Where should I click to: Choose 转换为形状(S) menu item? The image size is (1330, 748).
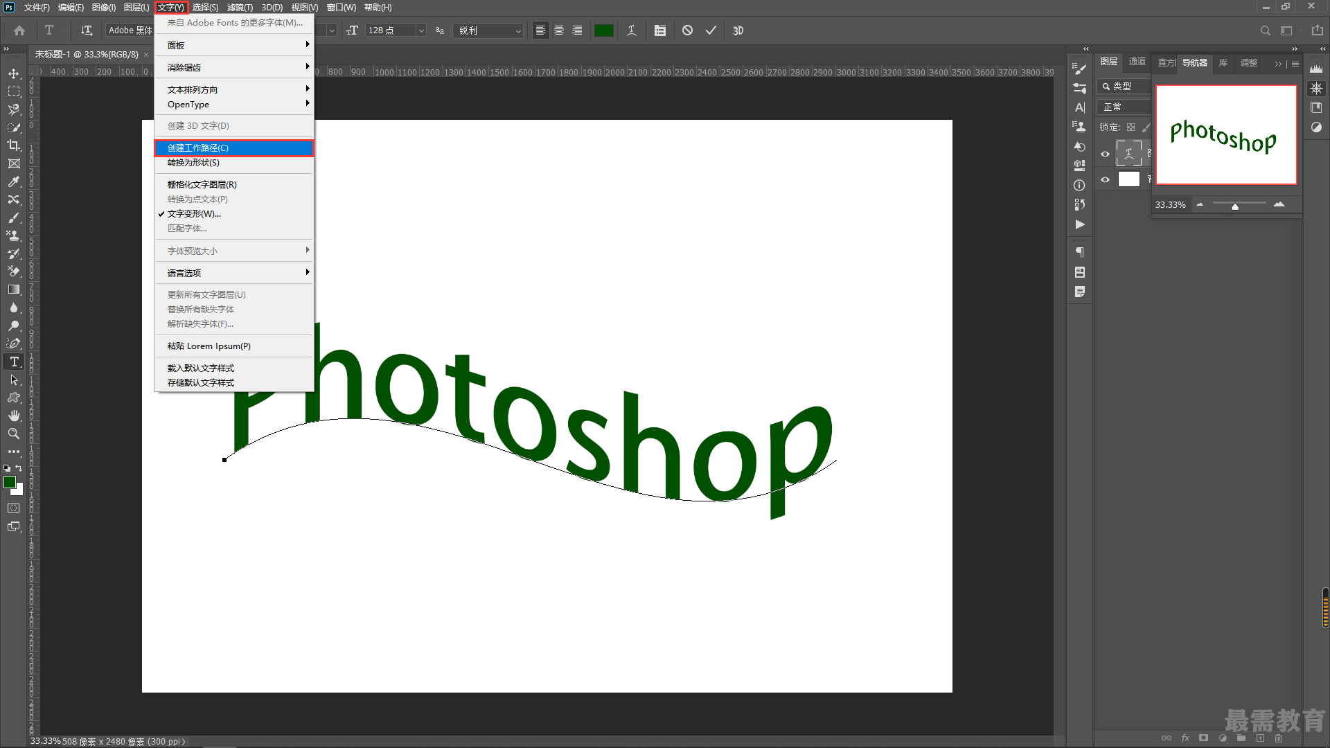[234, 163]
